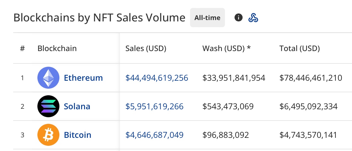Open the Bitcoin blockchain link
This screenshot has height=151, width=352.
(78, 135)
